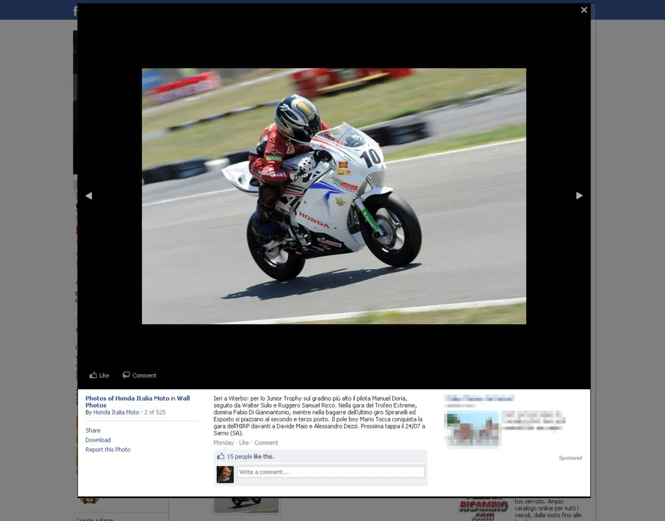Go to the next photo arrow
The image size is (665, 521).
pos(579,195)
